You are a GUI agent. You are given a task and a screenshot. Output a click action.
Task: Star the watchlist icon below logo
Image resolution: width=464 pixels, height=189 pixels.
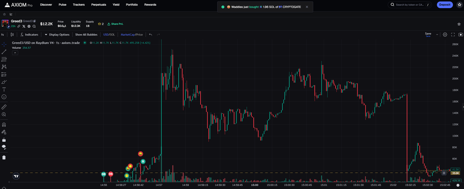(4, 14)
